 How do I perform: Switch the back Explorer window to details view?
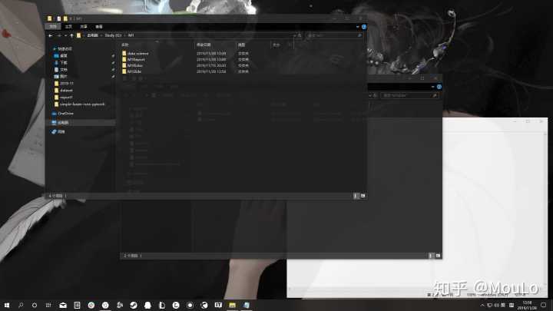431,256
